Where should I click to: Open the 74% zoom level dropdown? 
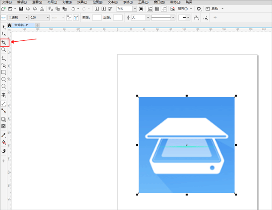(x=135, y=9)
